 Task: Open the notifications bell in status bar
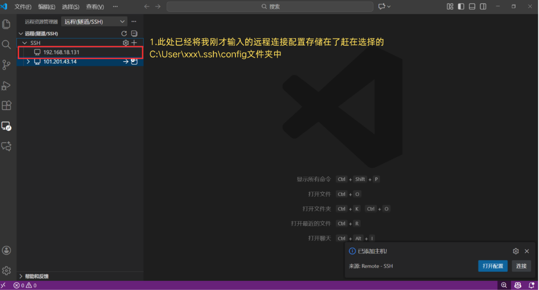[x=531, y=285]
